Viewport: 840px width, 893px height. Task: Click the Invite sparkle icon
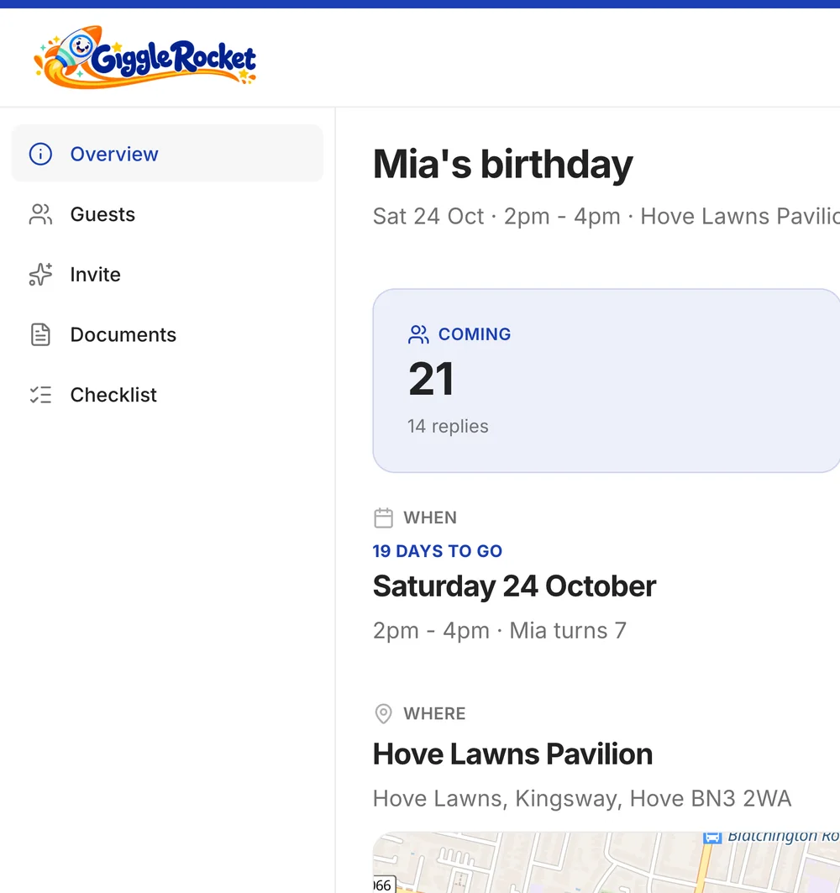(x=40, y=275)
